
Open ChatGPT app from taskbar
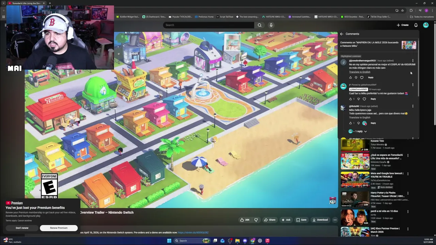260,241
